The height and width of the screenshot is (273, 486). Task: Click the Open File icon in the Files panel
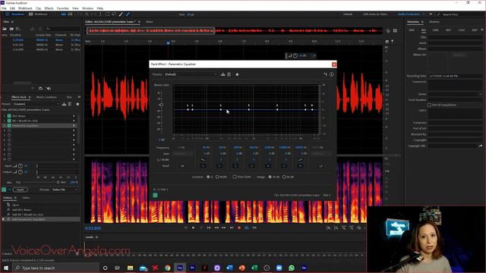(5, 29)
